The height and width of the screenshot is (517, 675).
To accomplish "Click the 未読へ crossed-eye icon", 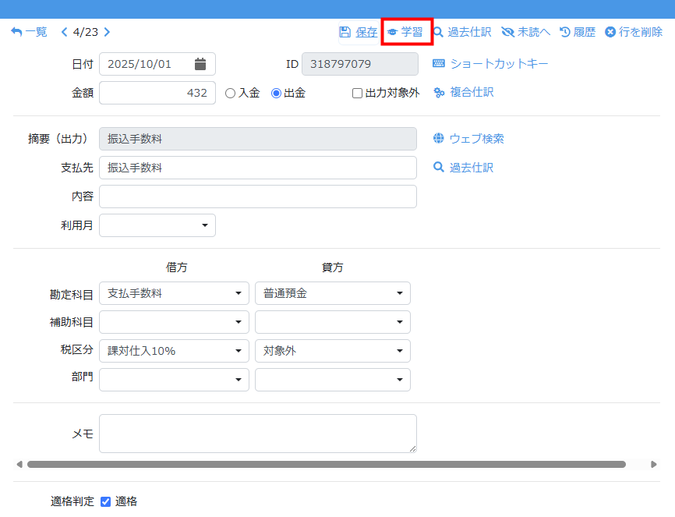I will (x=508, y=32).
